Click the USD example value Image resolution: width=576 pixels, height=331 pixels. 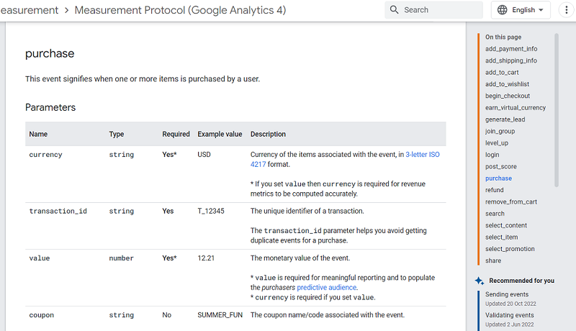click(x=204, y=155)
